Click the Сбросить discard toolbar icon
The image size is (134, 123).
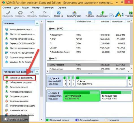(20, 14)
